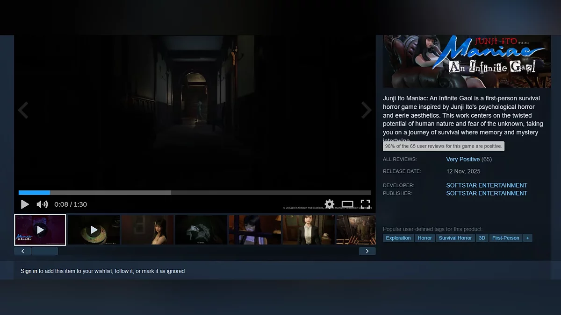This screenshot has width=561, height=315.
Task: Seek within the video progress bar
Action: pos(194,193)
